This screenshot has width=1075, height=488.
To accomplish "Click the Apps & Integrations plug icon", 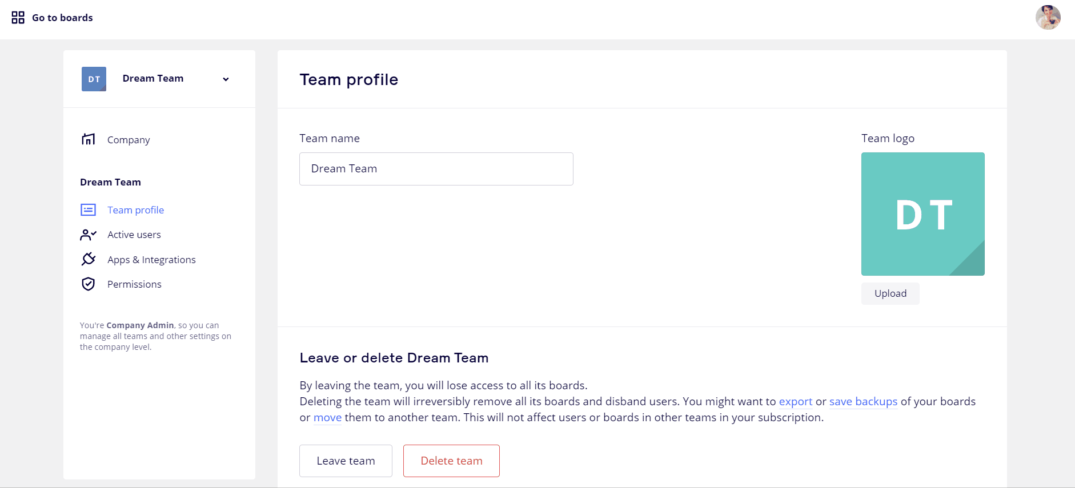I will pyautogui.click(x=89, y=259).
